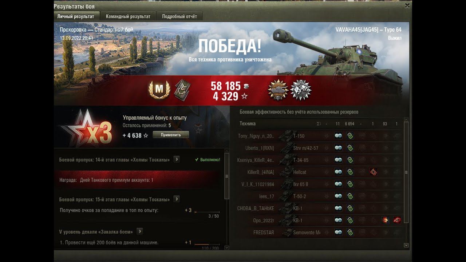Click the spotted icon in T-150 row
The width and height of the screenshot is (466, 262).
click(338, 136)
